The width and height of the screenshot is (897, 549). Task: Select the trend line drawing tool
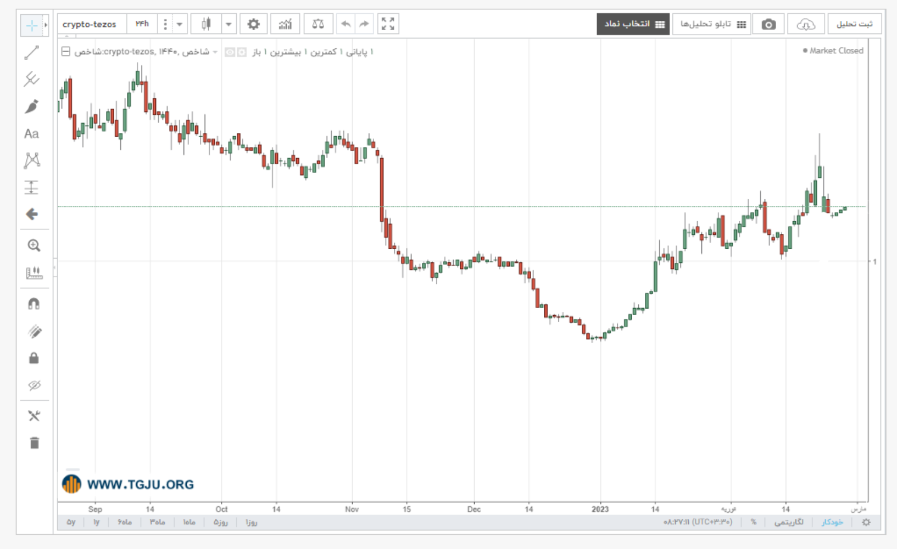[x=32, y=53]
